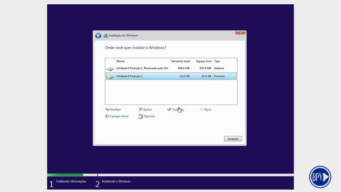Click the Tipo column header
This screenshot has height=192, width=341.
(217, 61)
